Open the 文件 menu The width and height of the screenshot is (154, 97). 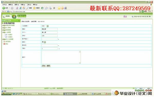click(4, 5)
